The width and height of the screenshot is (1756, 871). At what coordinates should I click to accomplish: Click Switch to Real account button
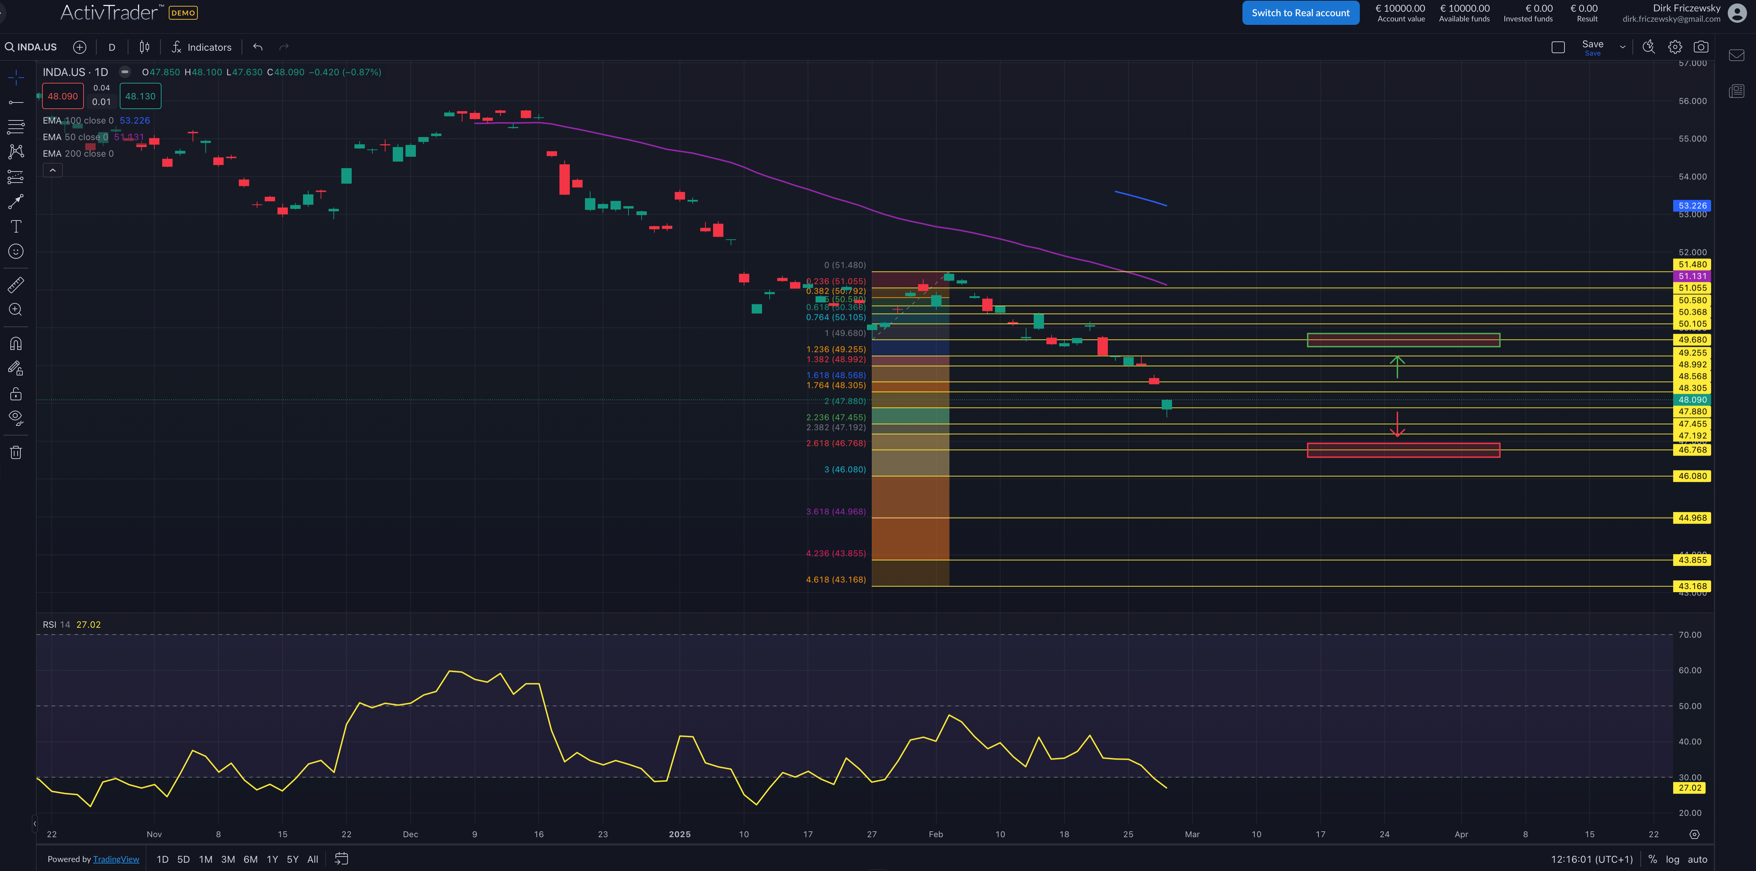point(1300,13)
